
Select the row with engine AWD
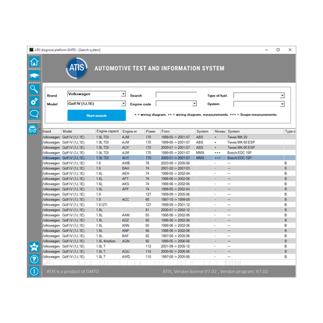(168, 257)
